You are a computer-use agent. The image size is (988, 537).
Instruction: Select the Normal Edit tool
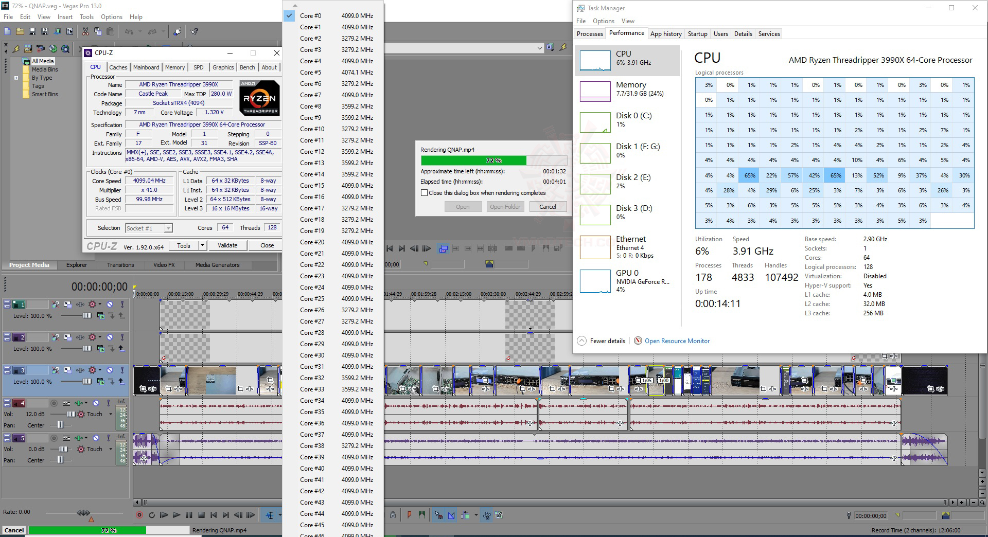[x=270, y=515]
